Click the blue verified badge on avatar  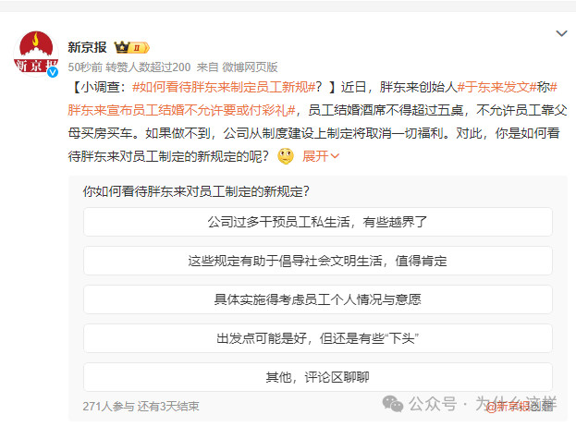[x=53, y=72]
